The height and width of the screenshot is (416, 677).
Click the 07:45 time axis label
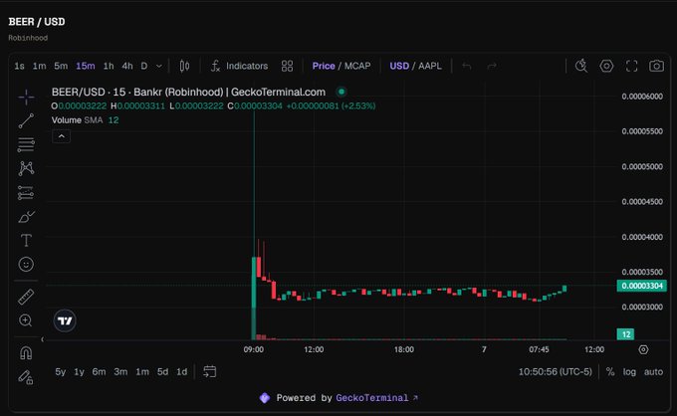pos(539,349)
